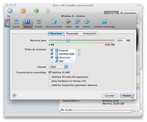Enable Reloj hardware en tiempo UTC

[50, 81]
